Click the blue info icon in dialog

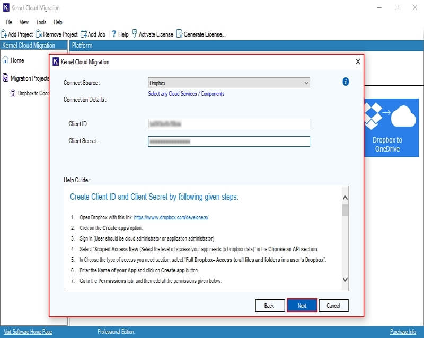point(346,82)
